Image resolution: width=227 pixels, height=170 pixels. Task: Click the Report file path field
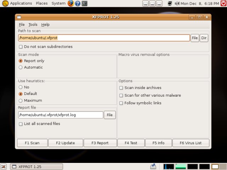tap(61, 115)
